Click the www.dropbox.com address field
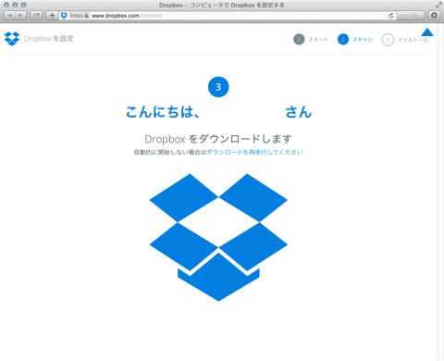Screen dimensions: 444x361 click(x=227, y=15)
